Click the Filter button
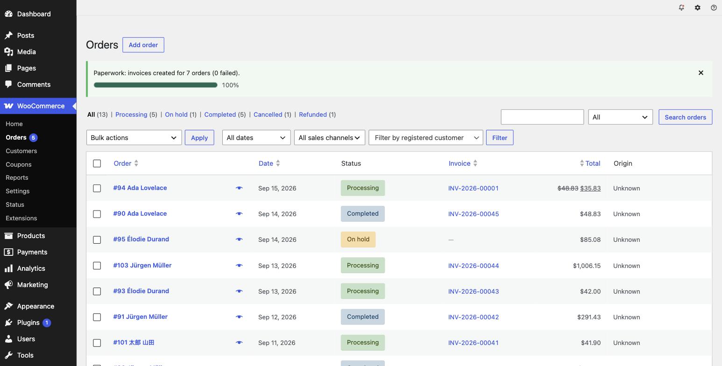The image size is (722, 366). point(500,138)
